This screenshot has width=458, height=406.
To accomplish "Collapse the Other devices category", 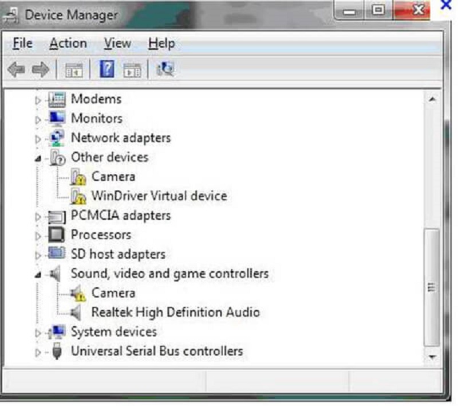I will pos(38,158).
